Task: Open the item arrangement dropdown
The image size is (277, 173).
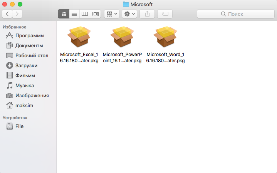Action: click(x=112, y=14)
